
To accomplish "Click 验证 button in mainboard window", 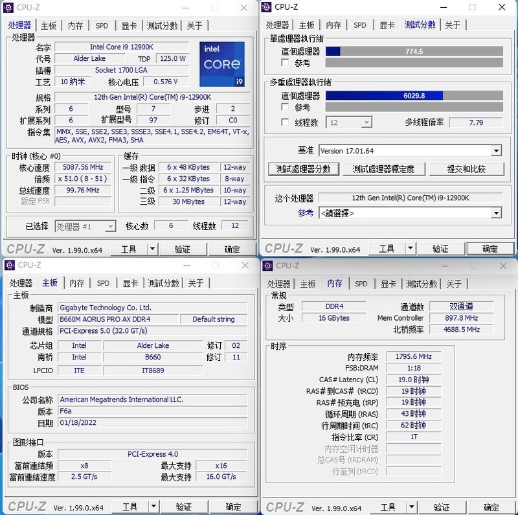I will pyautogui.click(x=185, y=507).
